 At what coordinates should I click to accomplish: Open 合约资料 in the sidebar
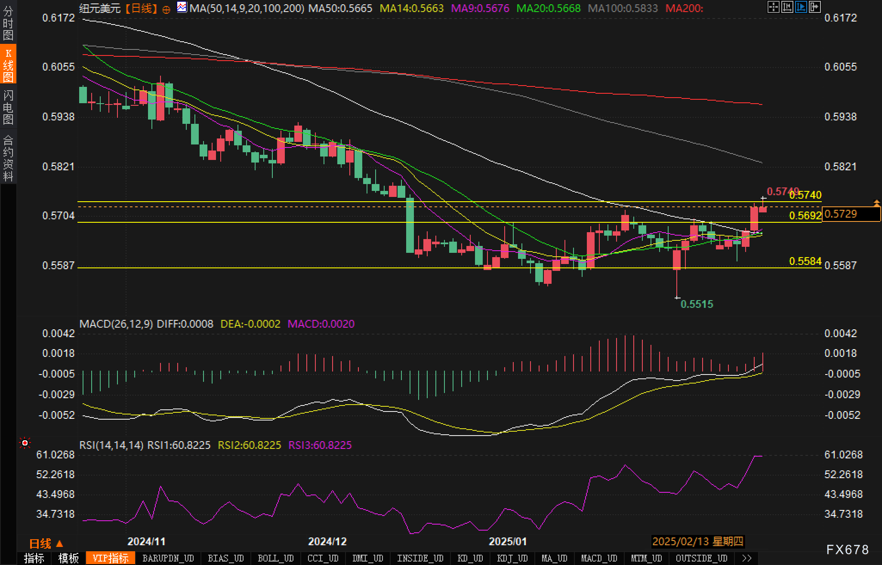8,158
